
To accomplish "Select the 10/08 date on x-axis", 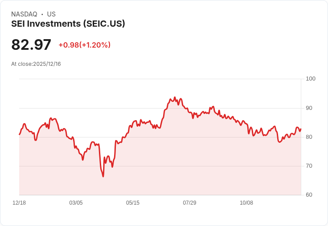I will click(246, 203).
